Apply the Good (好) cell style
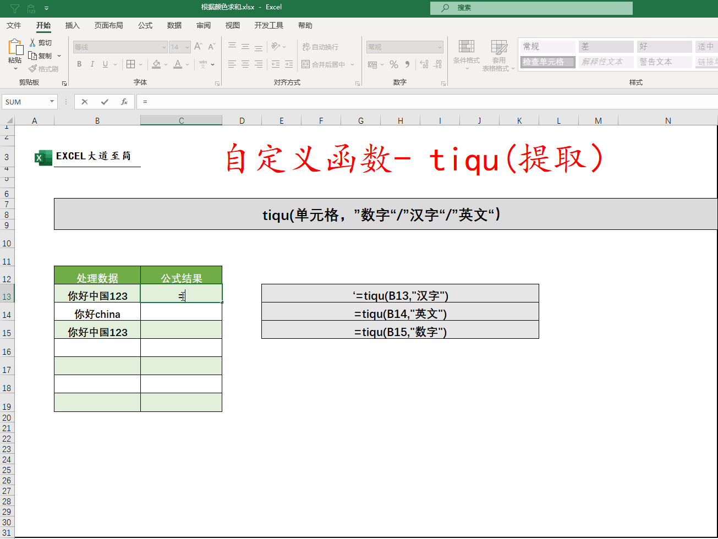Image resolution: width=718 pixels, height=539 pixels. pos(665,47)
